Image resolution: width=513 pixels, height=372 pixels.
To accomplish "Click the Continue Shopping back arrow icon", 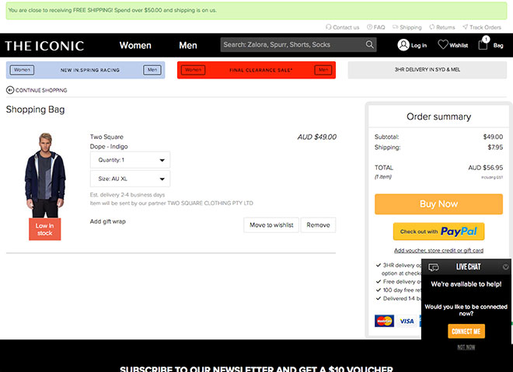I will point(10,90).
